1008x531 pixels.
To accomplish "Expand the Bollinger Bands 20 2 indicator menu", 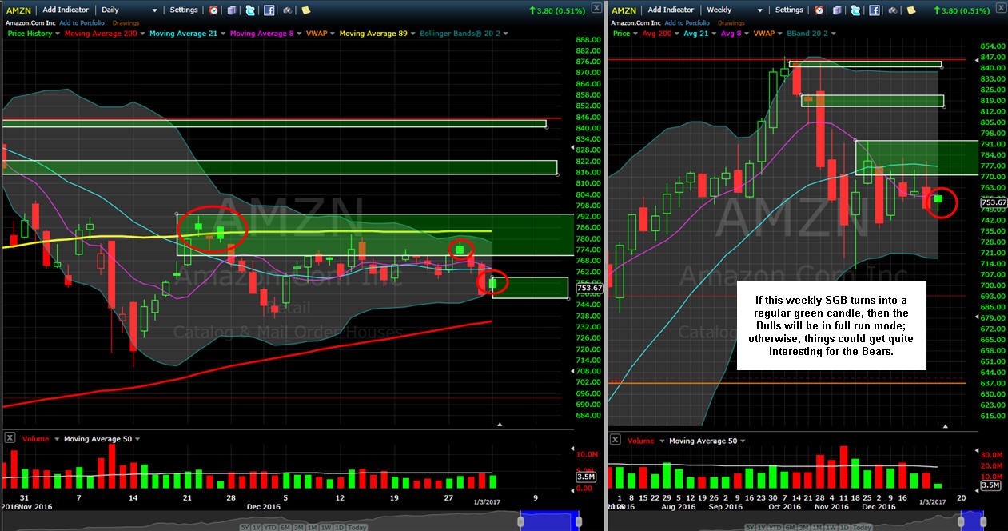I will point(504,34).
